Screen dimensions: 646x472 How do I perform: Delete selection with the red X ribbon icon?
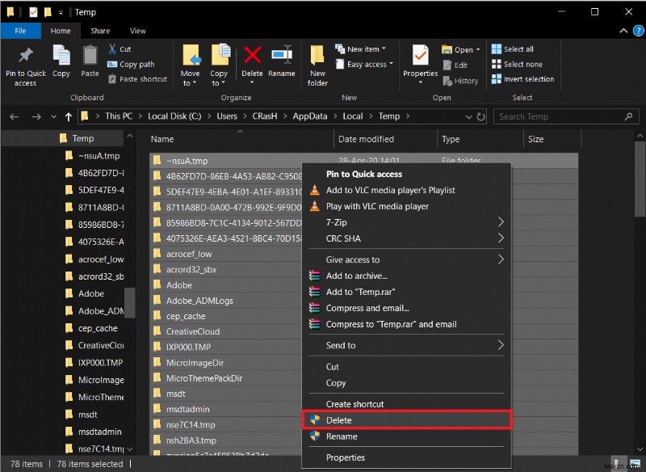(252, 57)
